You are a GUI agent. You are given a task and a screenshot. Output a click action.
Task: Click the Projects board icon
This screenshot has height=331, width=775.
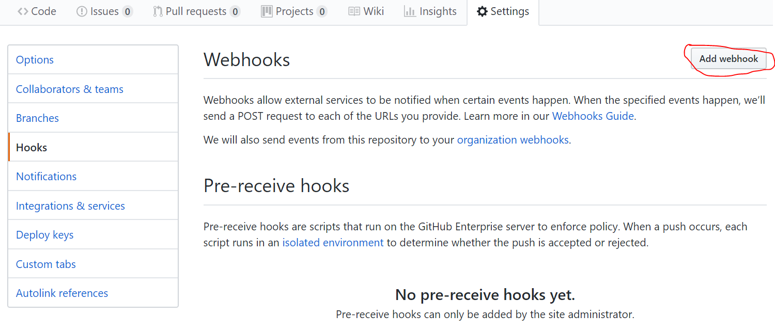point(267,11)
